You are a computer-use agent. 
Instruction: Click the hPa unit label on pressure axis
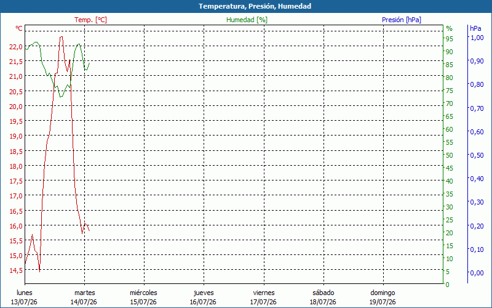click(475, 28)
